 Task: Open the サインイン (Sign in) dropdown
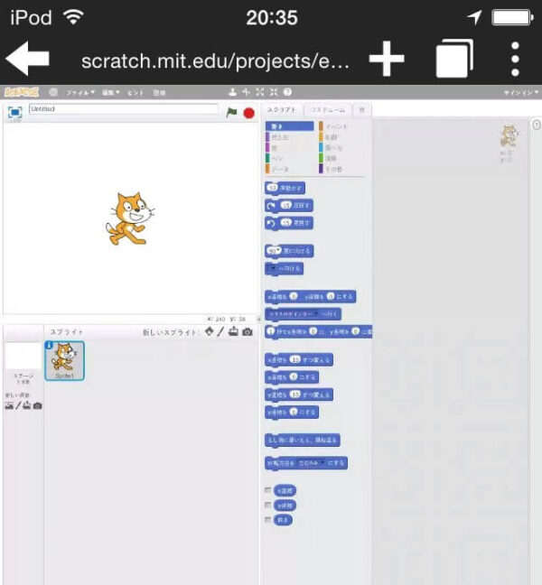[521, 92]
